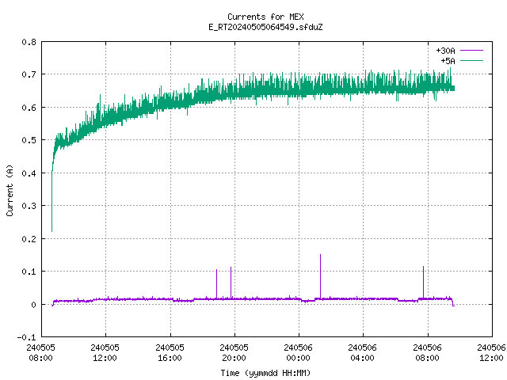This screenshot has width=507, height=380.
Task: Click the purple +30A legend line sample
Action: [472, 51]
